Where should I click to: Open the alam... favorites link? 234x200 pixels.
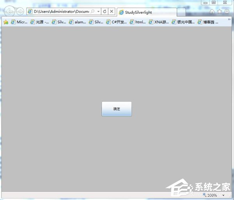click(77, 22)
